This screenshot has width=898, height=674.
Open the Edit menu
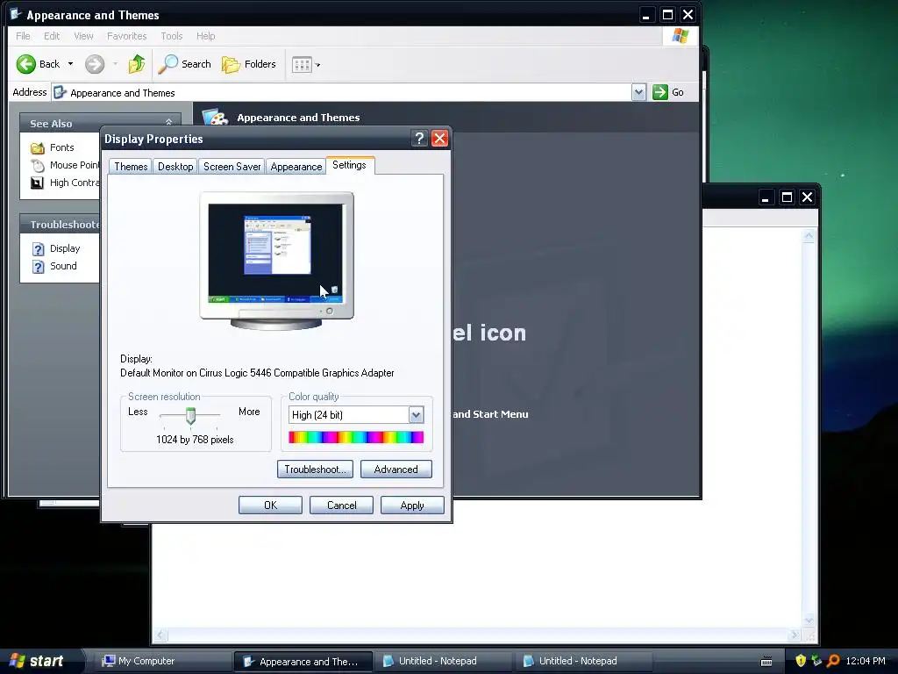point(52,36)
